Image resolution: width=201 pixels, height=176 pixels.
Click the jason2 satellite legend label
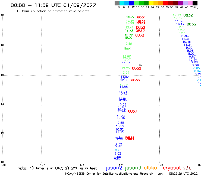coord(114,168)
